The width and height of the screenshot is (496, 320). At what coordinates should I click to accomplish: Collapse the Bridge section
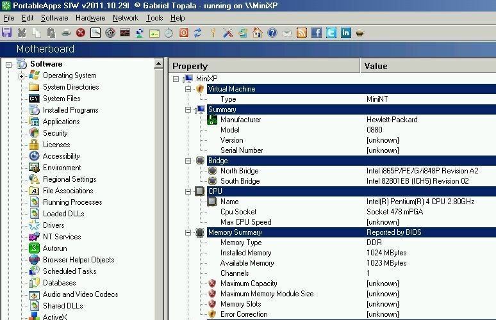coord(188,161)
